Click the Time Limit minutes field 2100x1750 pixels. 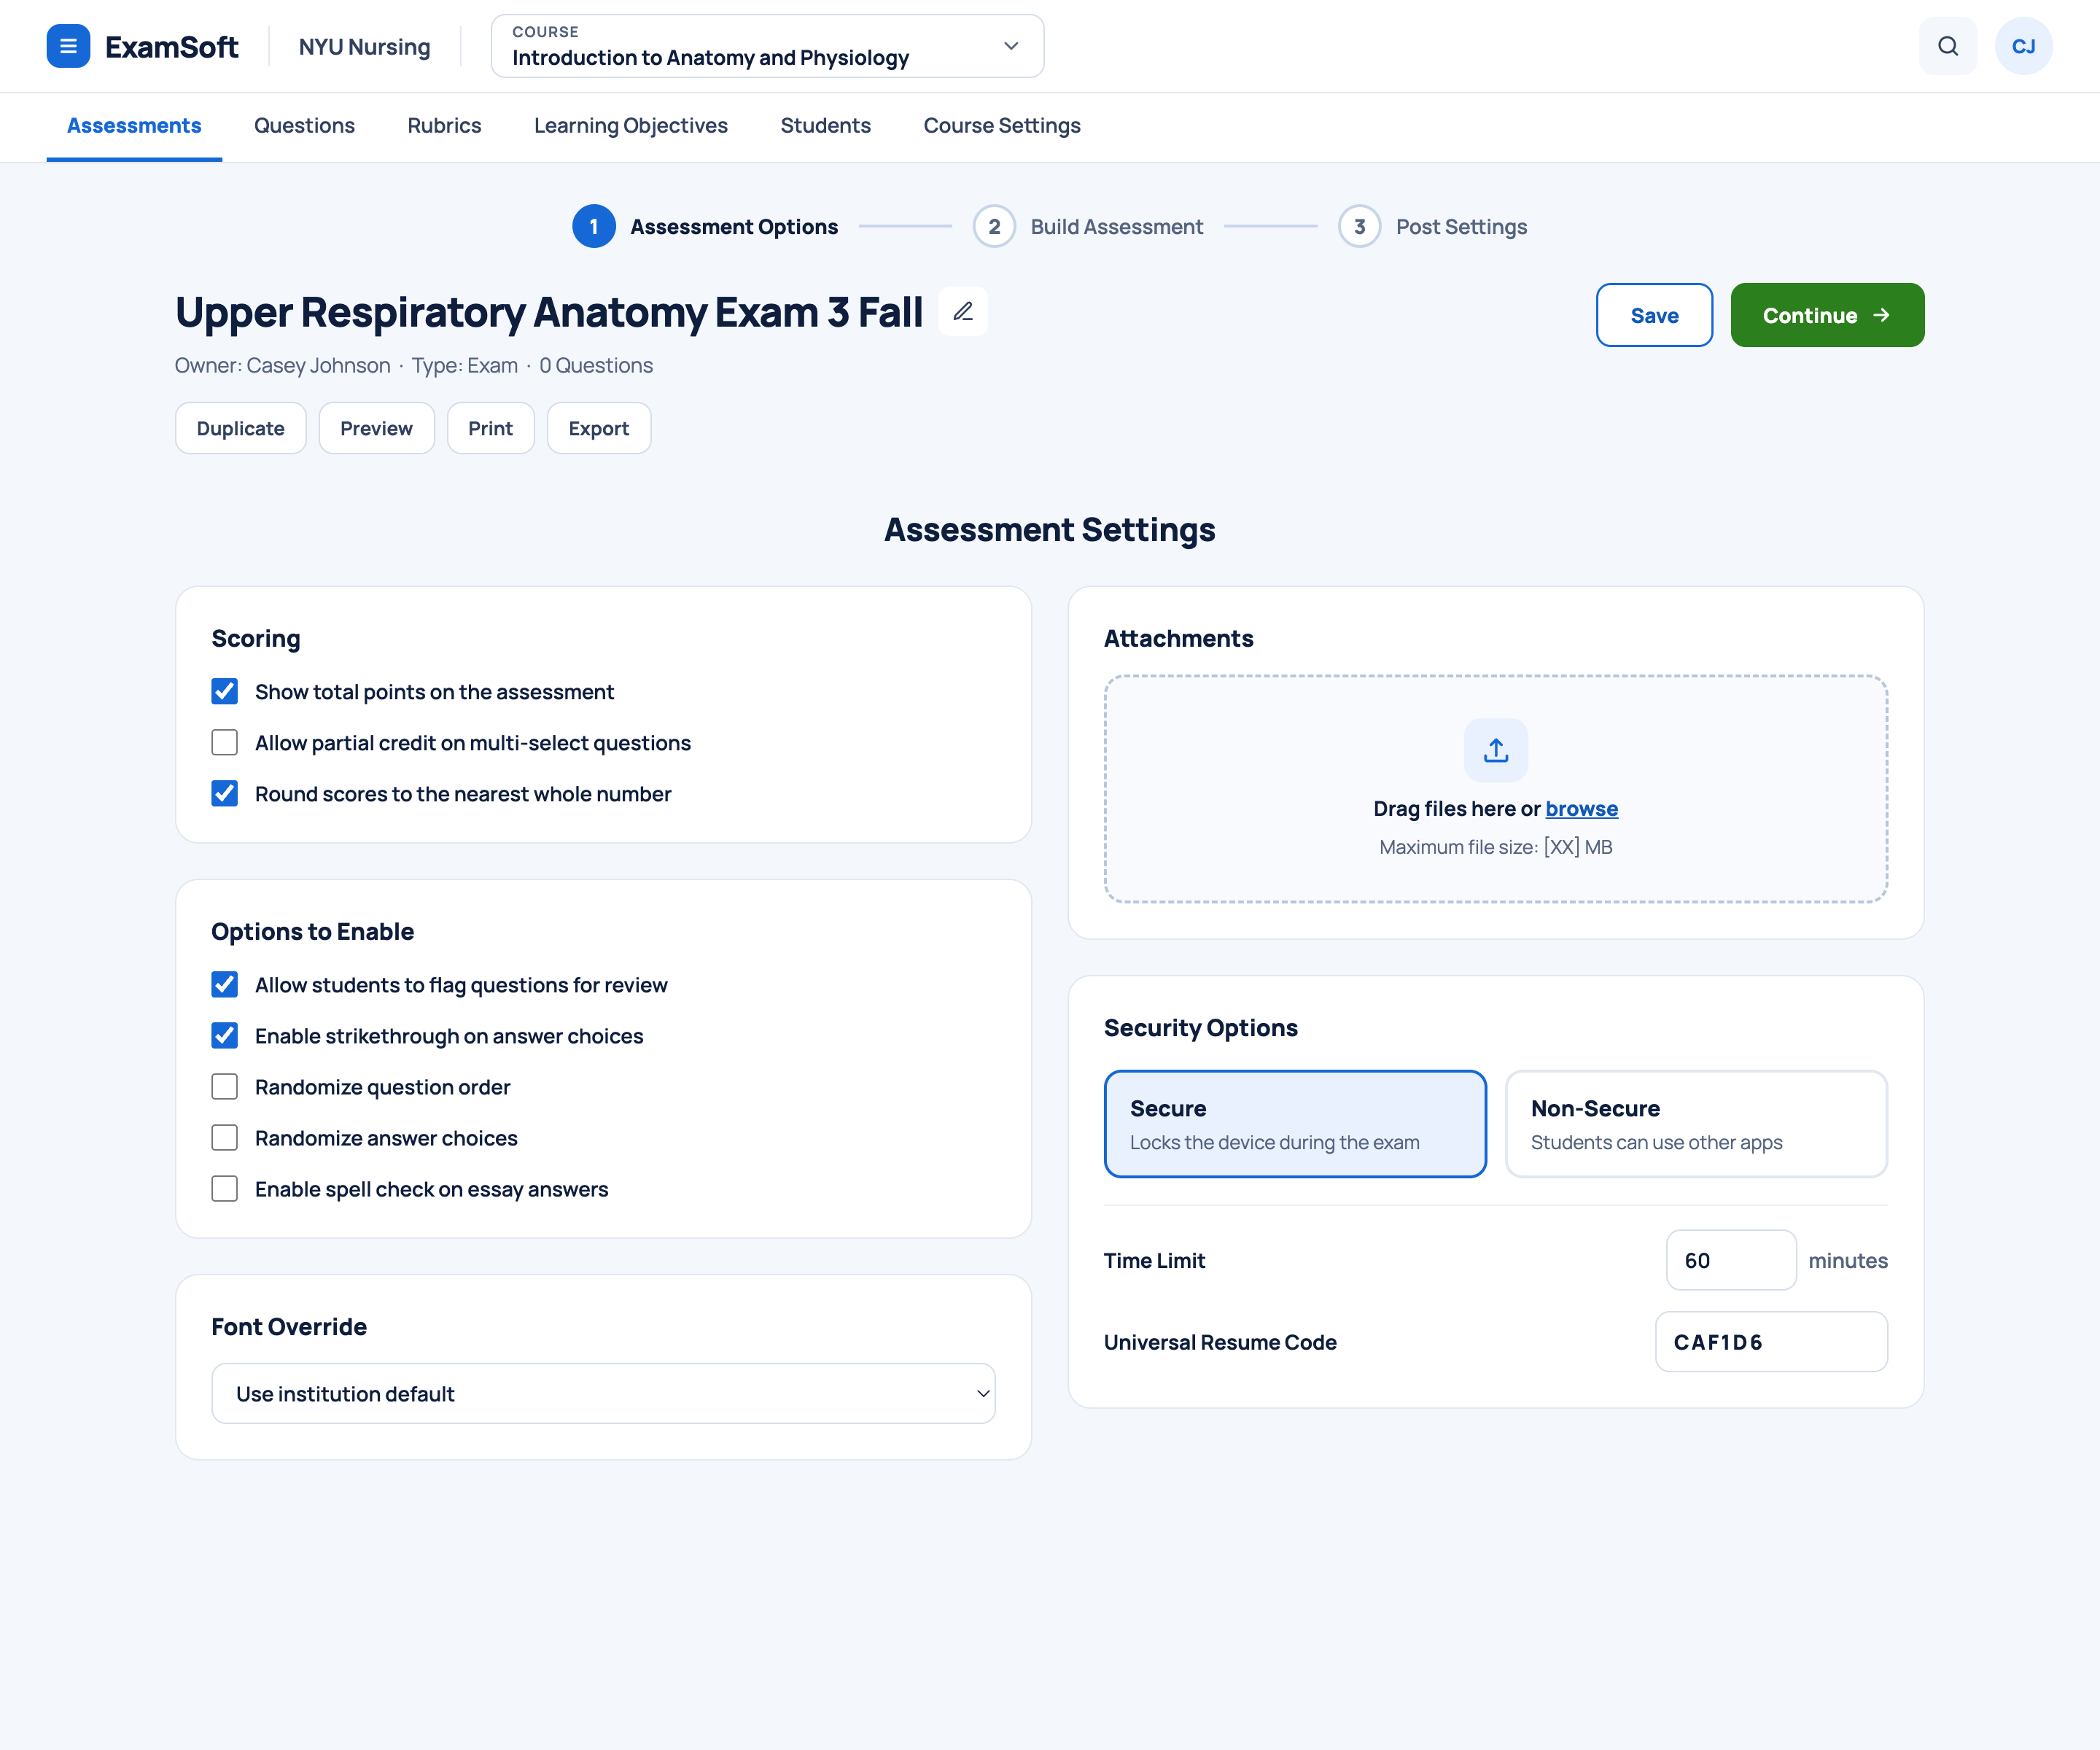tap(1731, 1260)
